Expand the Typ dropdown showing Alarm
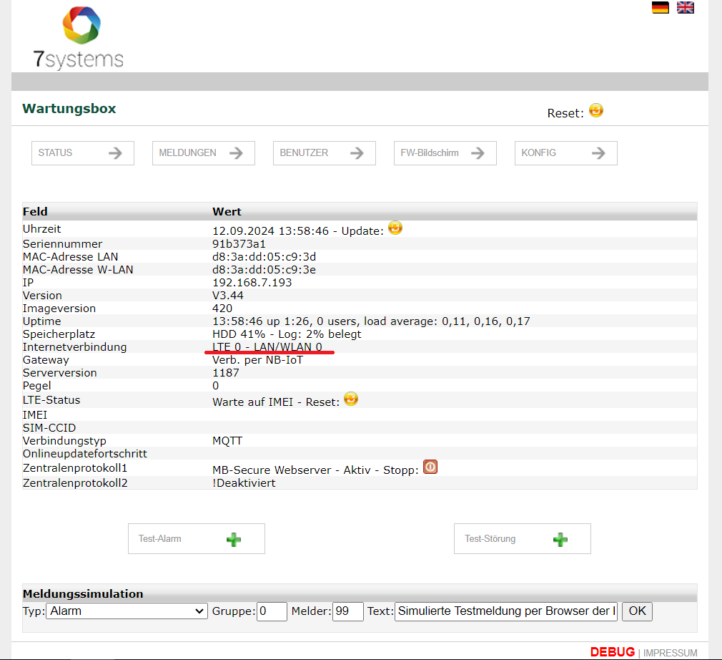The height and width of the screenshot is (660, 722). click(127, 611)
